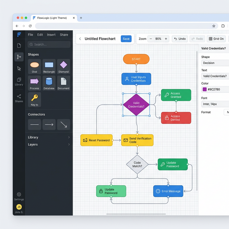The image size is (229, 229).
Task: Click the canvas vertical scrollbar
Action: click(x=197, y=121)
